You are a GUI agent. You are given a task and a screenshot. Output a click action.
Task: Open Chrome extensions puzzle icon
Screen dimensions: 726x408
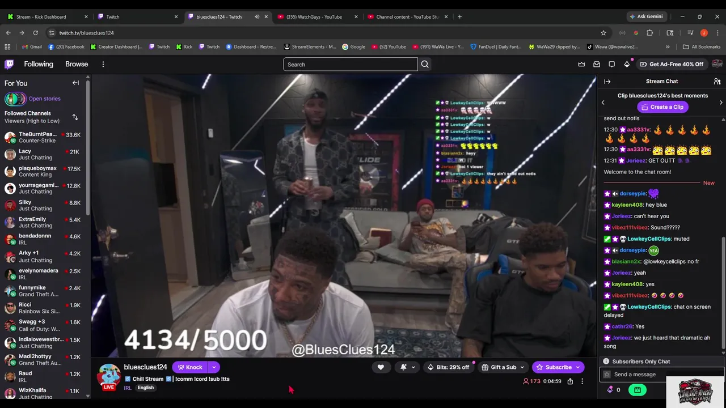[650, 33]
